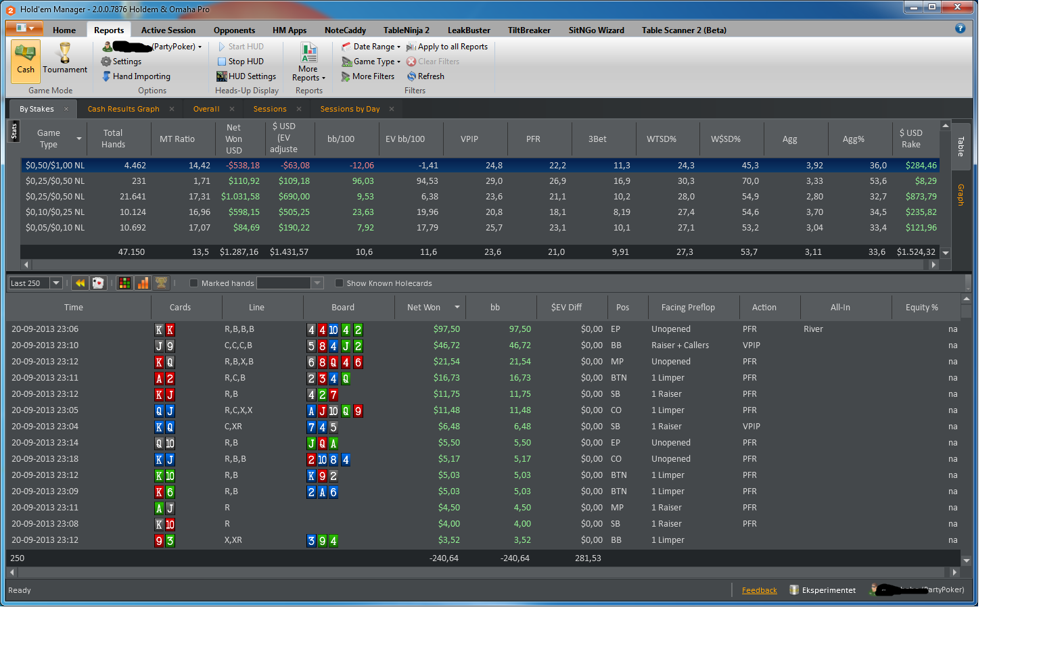Viewport: 1039px width, 649px height.
Task: Switch to Home tab
Action: click(x=64, y=30)
